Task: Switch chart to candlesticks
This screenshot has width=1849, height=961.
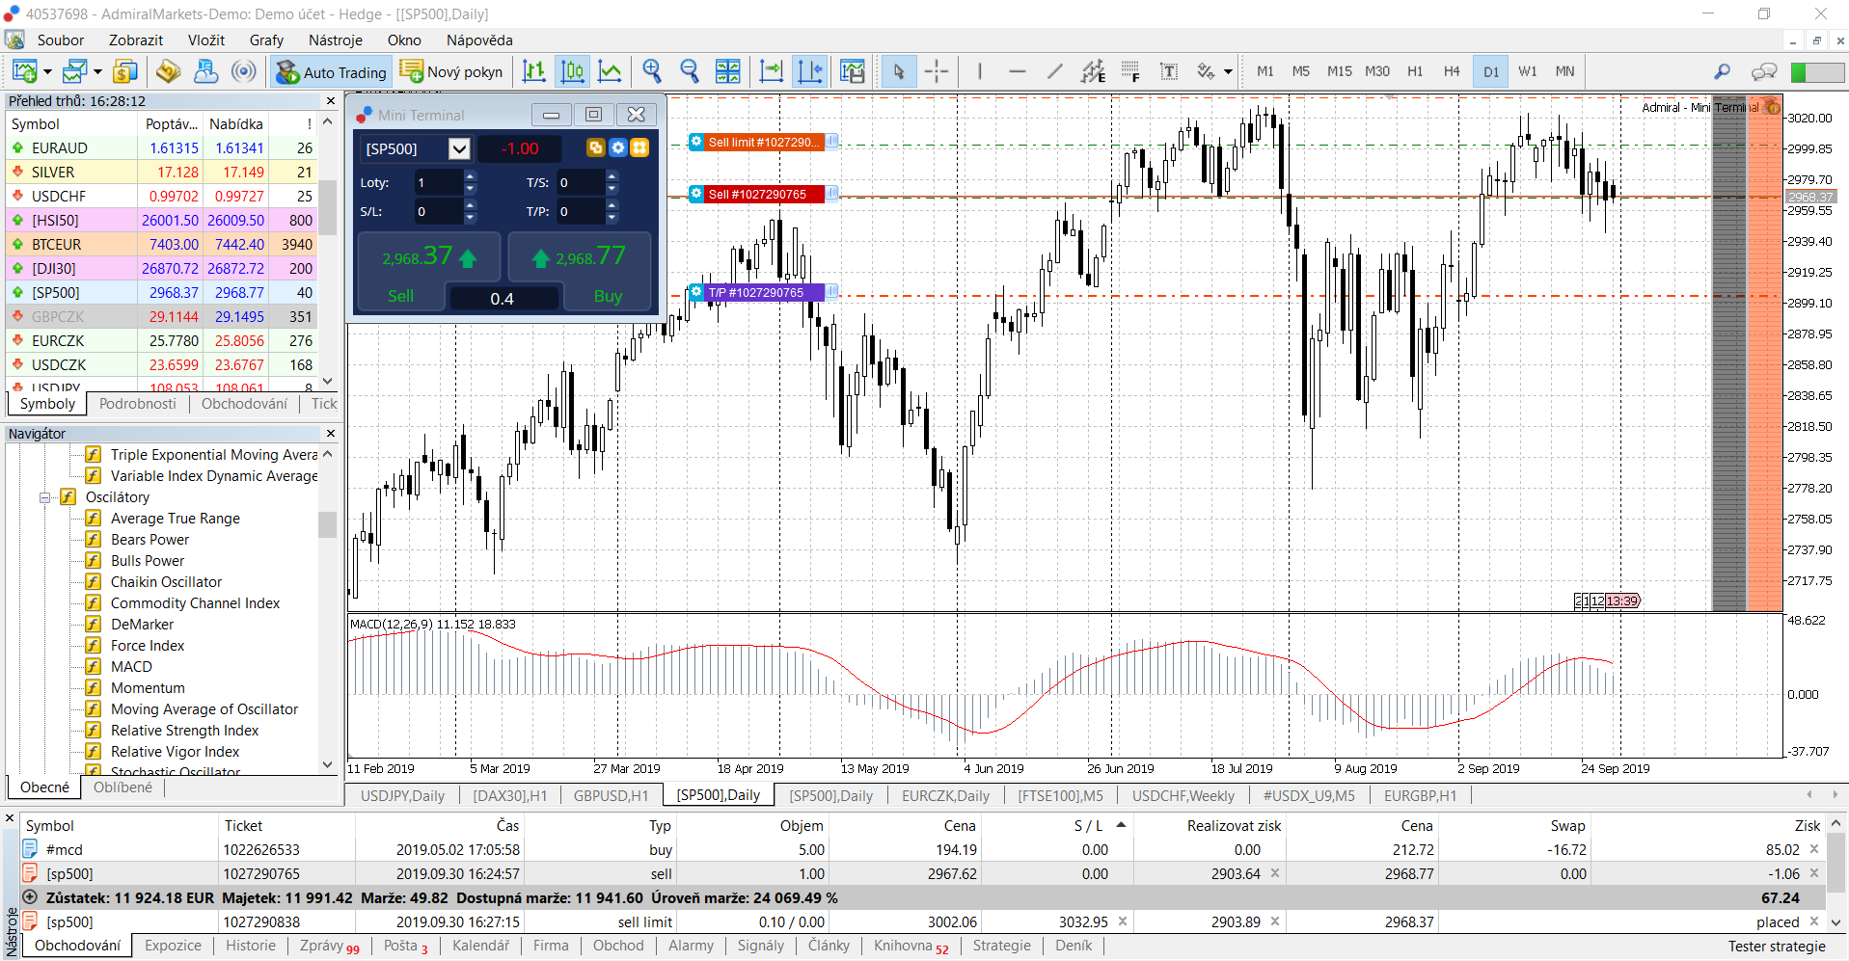Action: [x=572, y=71]
